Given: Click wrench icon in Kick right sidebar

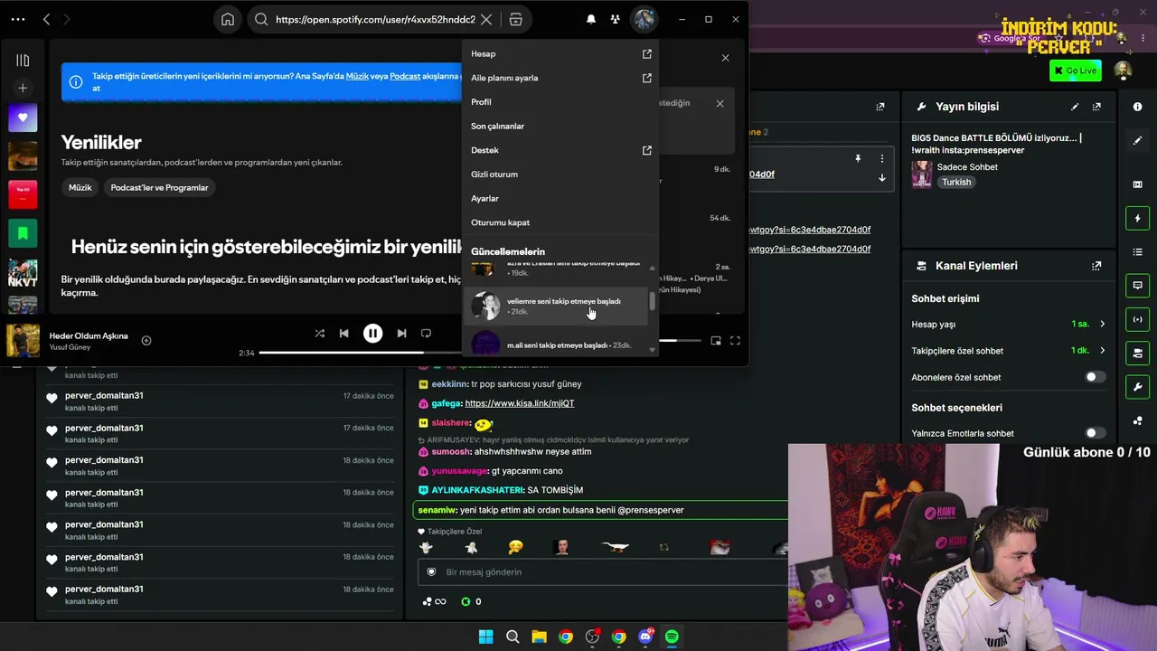Looking at the screenshot, I should pyautogui.click(x=1137, y=387).
